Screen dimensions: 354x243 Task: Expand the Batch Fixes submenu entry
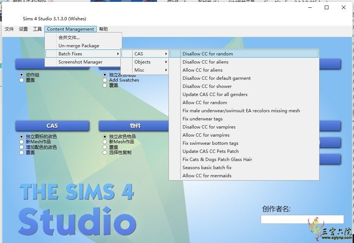83,54
